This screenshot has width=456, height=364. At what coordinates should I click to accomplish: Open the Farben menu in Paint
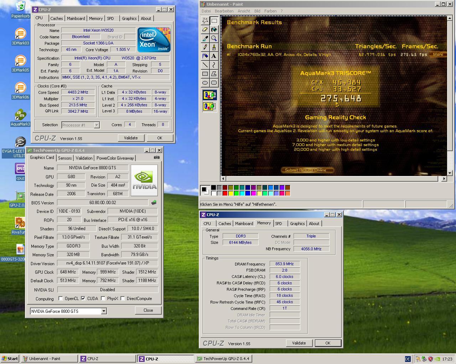click(270, 11)
